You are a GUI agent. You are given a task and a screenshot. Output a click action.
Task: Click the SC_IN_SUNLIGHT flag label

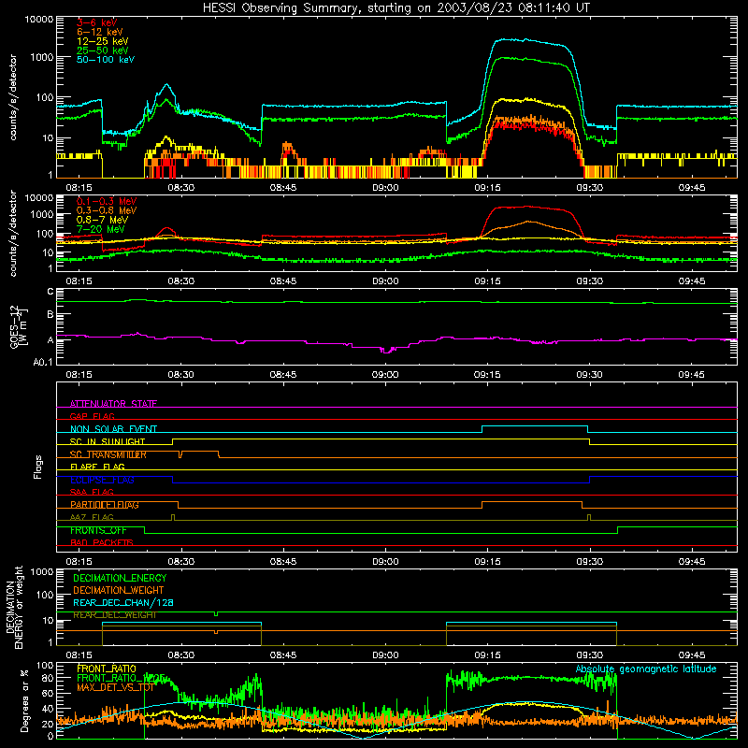click(x=108, y=441)
